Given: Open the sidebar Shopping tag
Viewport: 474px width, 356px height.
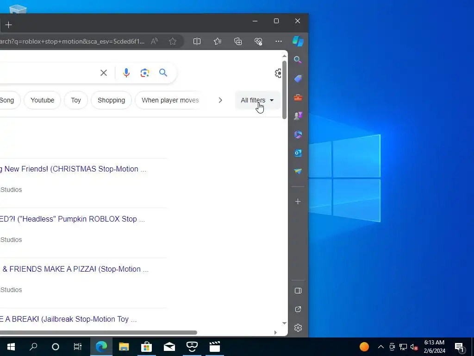Looking at the screenshot, I should point(298,79).
